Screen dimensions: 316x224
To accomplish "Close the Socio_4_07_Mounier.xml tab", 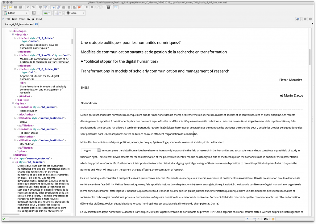I will point(36,24).
